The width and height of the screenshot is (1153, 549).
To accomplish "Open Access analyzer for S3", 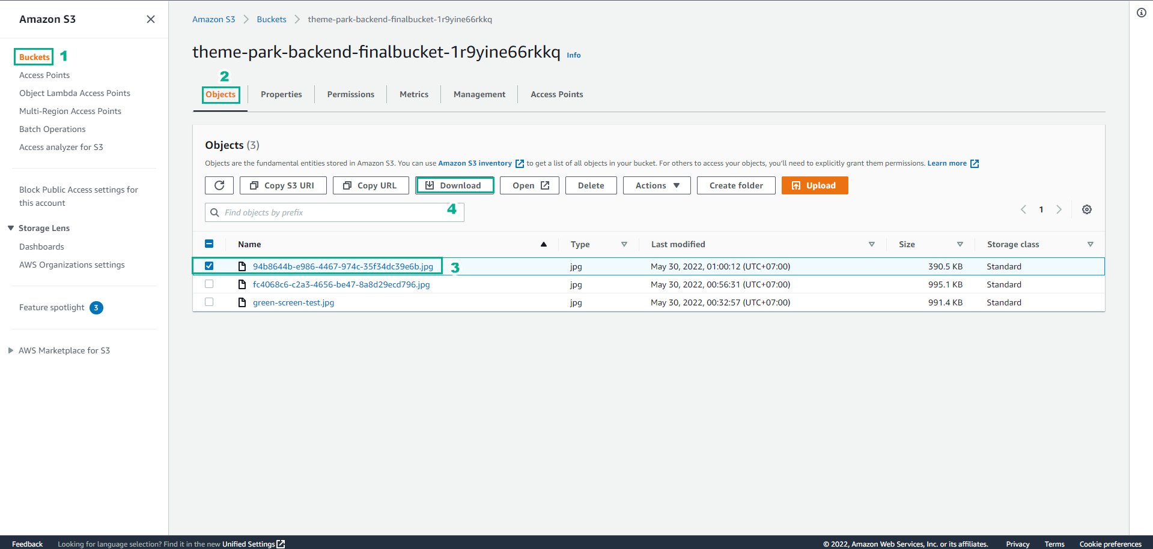I will click(61, 147).
